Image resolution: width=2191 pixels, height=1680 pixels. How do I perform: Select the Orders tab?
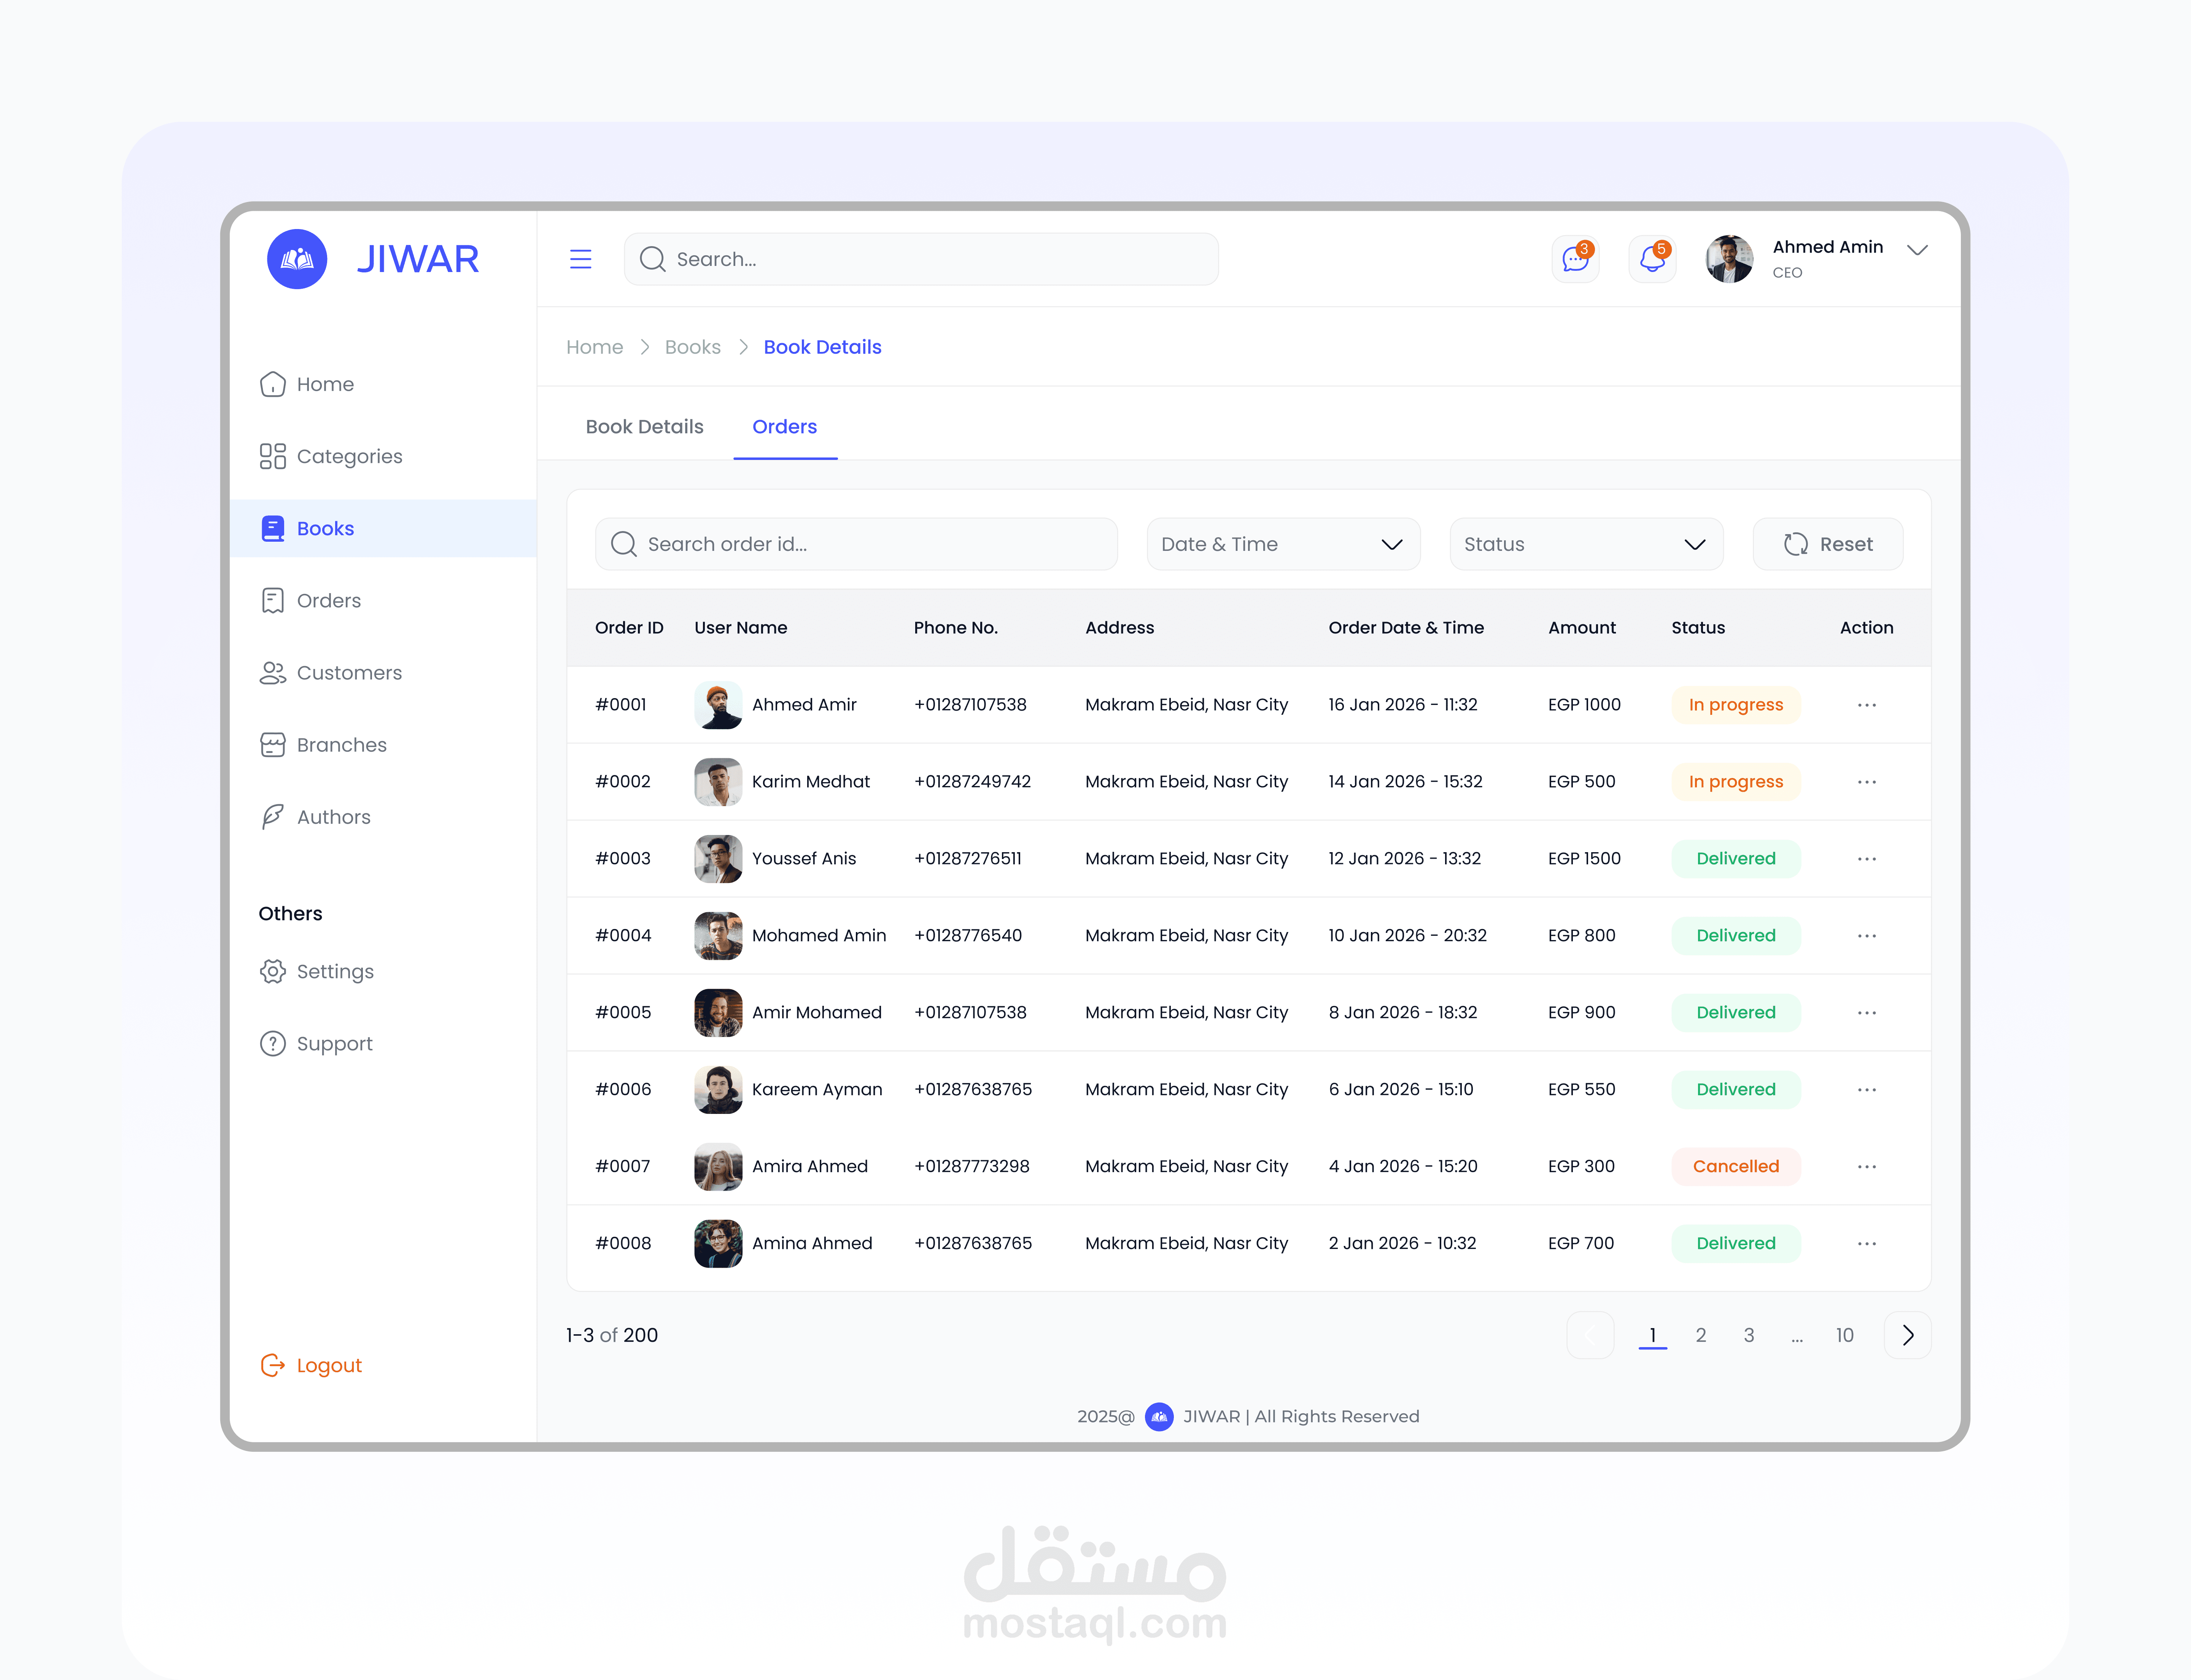coord(784,427)
